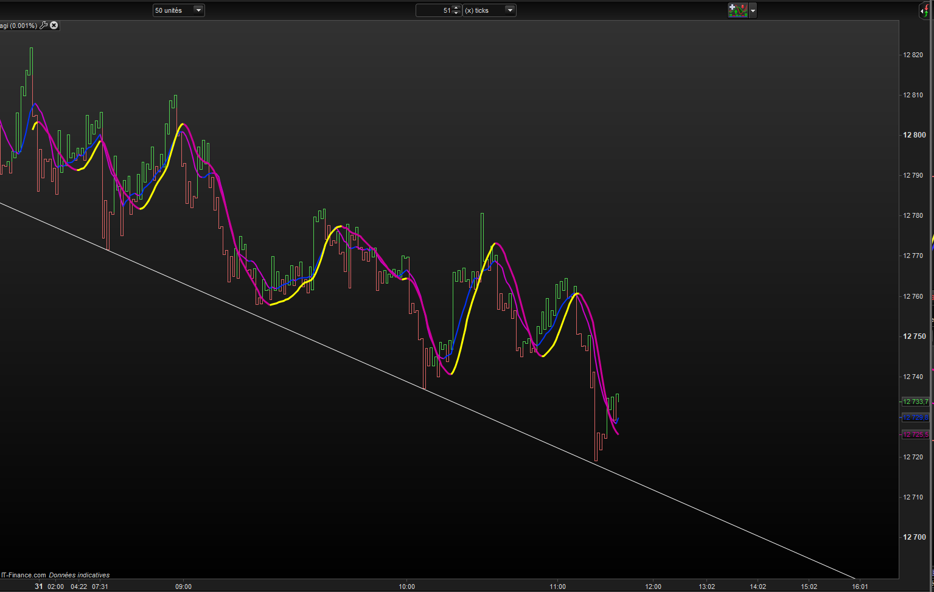The image size is (934, 592).
Task: Click the 09:00 time axis label
Action: coord(183,587)
